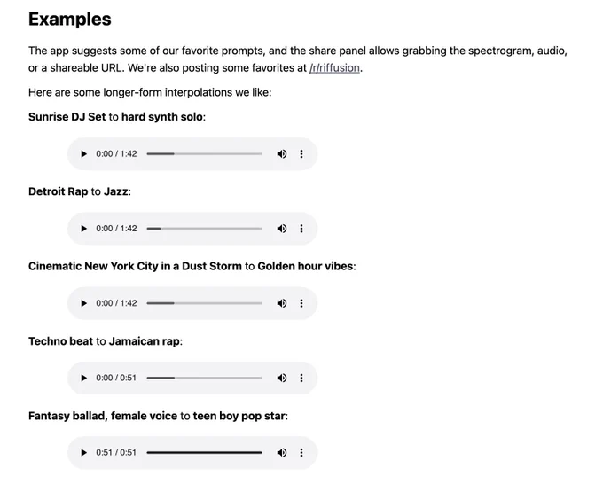
Task: Open three-dot menu on Techno beat player
Action: coord(301,378)
